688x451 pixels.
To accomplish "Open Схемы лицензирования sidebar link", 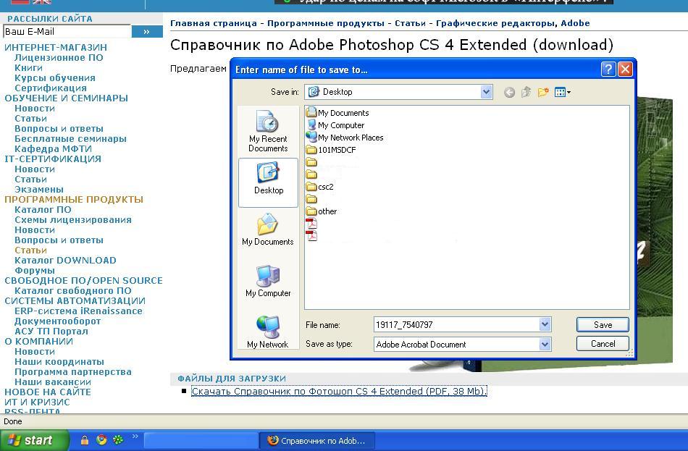I will [x=73, y=220].
